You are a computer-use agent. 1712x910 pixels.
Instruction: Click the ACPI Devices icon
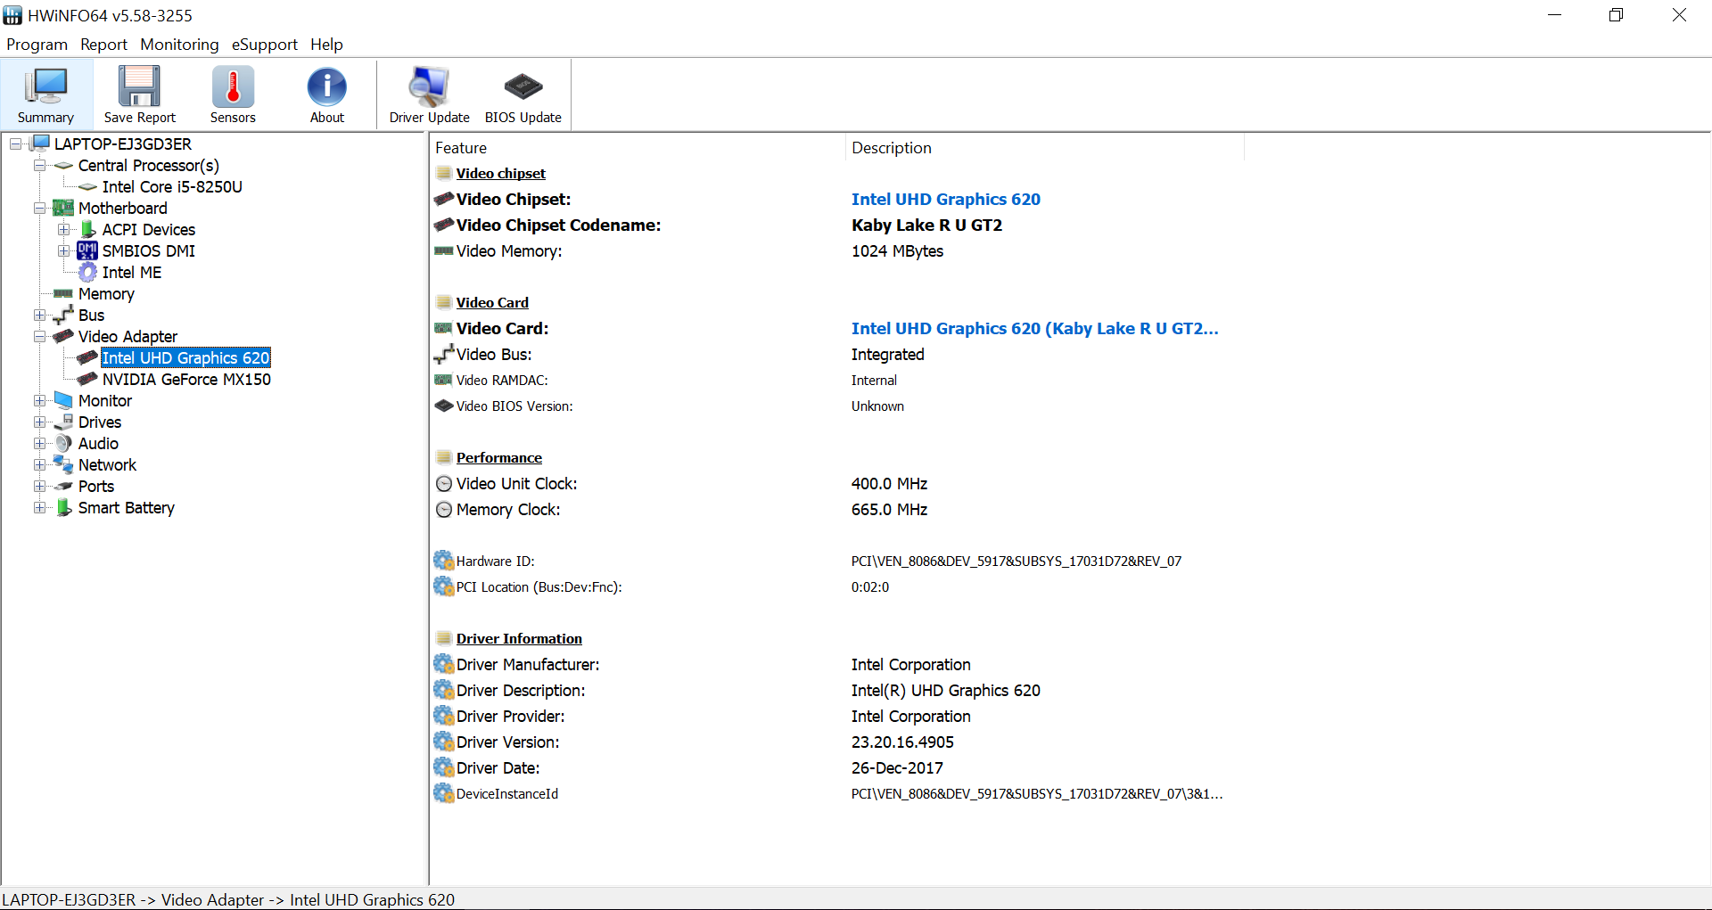click(87, 230)
